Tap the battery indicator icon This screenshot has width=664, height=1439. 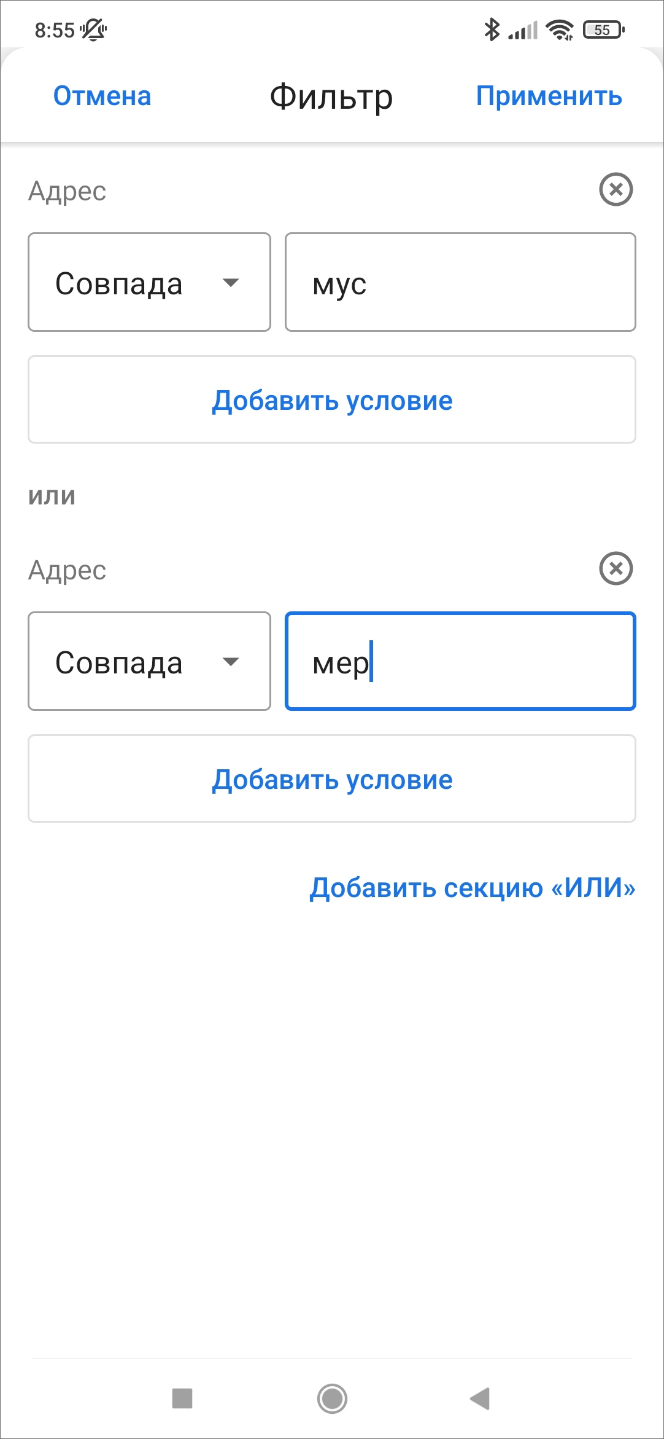pos(604,29)
